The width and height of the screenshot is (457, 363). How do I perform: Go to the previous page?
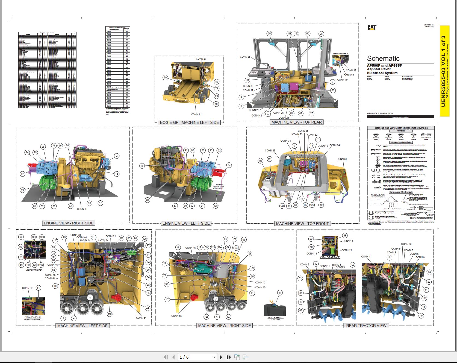pos(173,357)
